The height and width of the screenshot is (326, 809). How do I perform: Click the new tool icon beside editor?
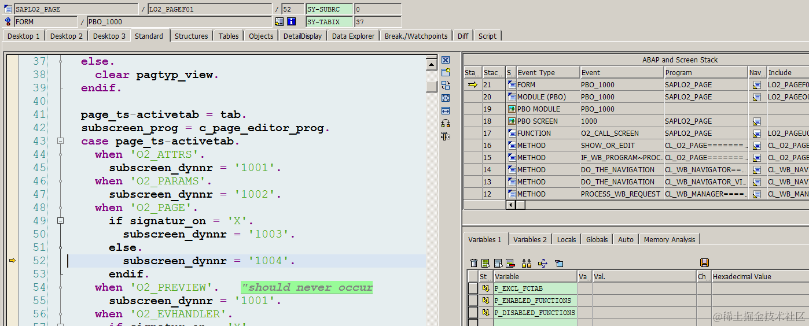tap(446, 72)
